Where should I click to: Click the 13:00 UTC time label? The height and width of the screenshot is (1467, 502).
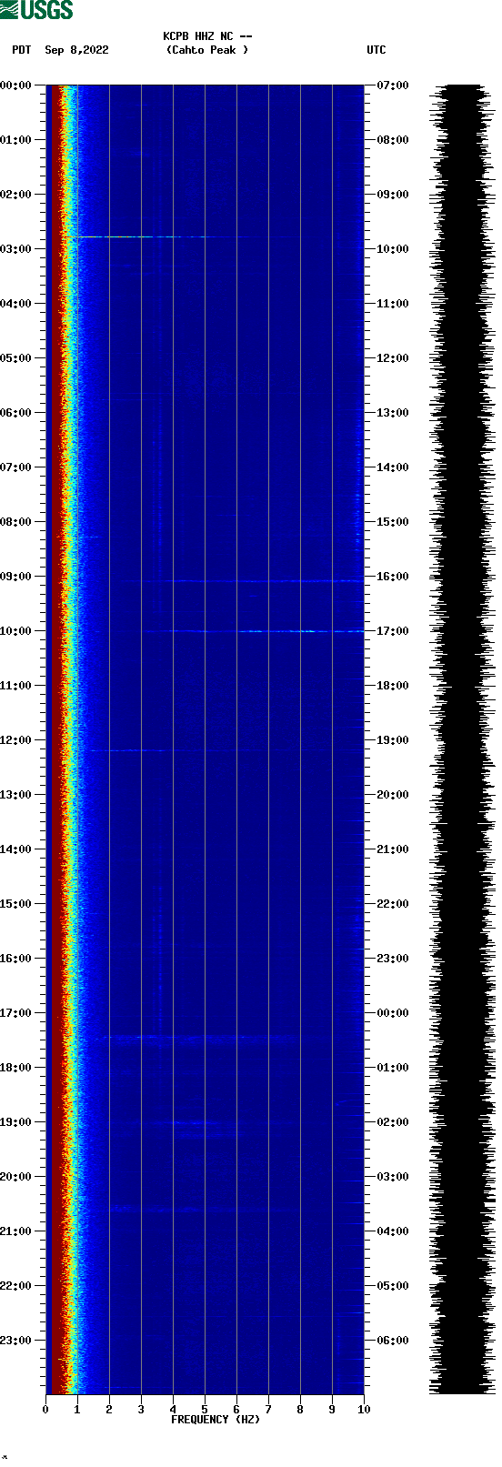point(393,413)
